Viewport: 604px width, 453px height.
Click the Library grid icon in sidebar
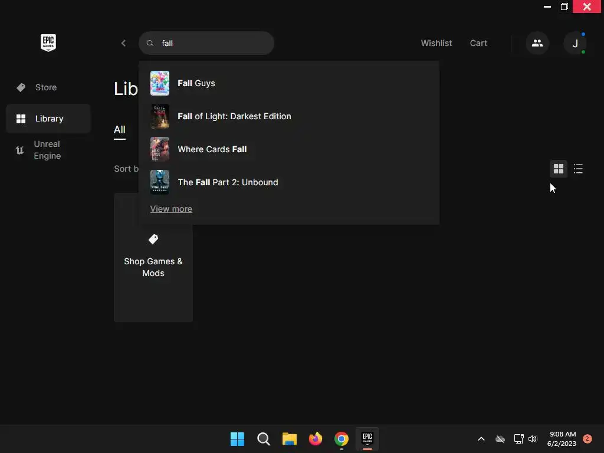click(21, 119)
